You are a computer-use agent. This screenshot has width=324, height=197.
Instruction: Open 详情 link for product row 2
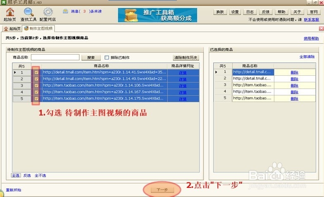point(183,79)
